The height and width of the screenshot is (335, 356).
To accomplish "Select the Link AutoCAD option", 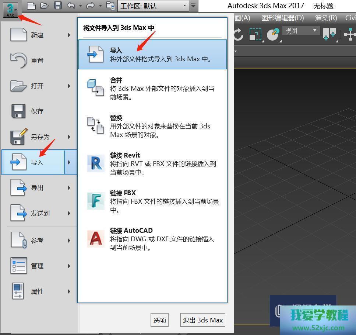I will 152,239.
